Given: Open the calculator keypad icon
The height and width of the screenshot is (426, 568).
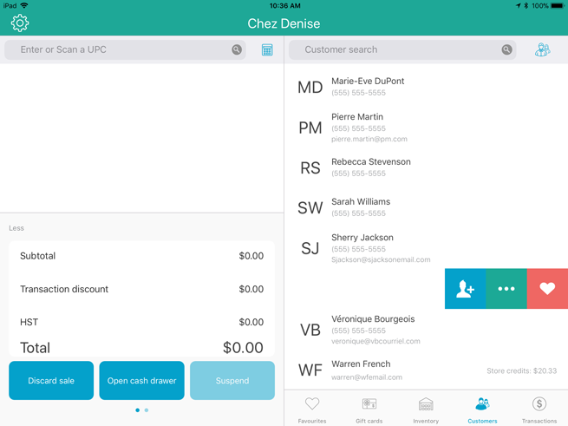Looking at the screenshot, I should (267, 50).
